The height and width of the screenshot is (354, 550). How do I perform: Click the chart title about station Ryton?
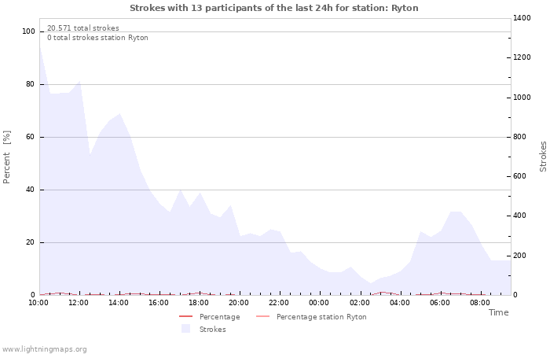[273, 8]
